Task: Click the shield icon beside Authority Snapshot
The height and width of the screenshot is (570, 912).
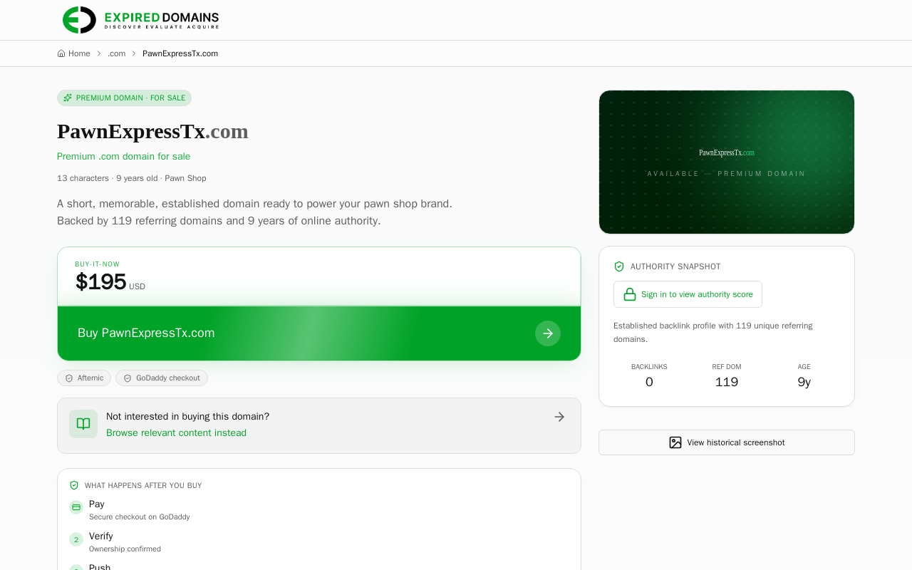Action: tap(619, 266)
